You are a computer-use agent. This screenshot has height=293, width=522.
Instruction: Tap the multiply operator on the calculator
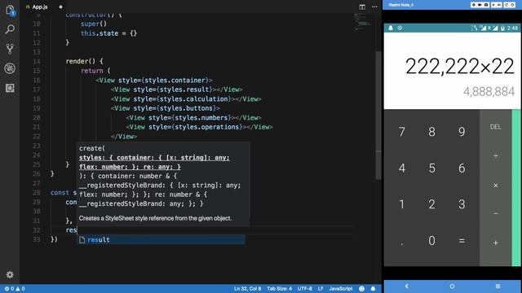pos(495,186)
